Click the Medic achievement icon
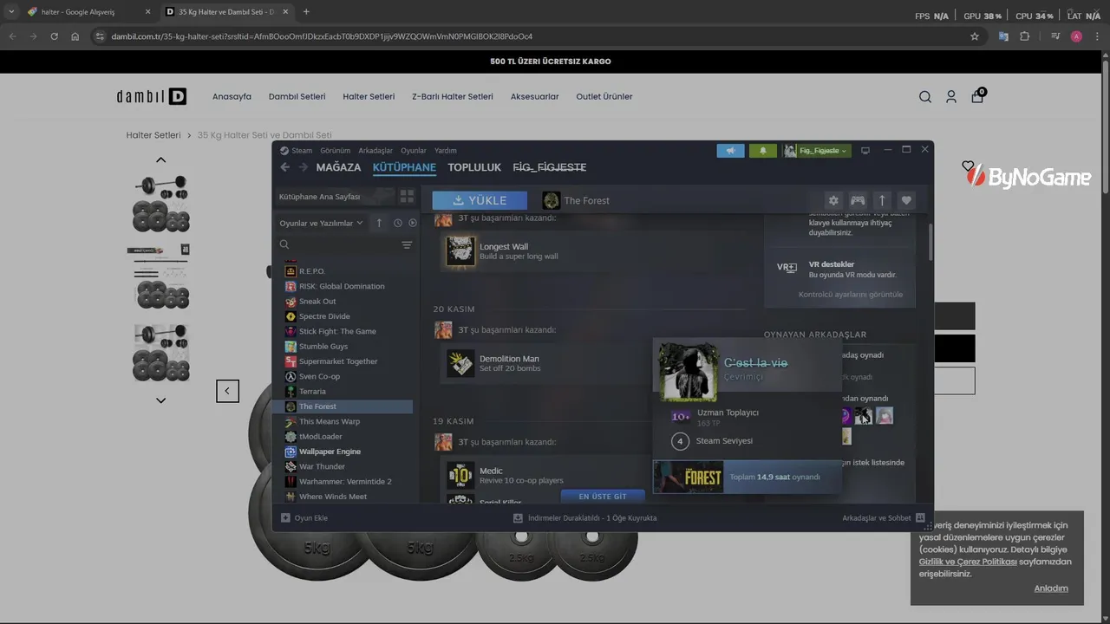Screen dimensions: 1110x624 coord(460,475)
